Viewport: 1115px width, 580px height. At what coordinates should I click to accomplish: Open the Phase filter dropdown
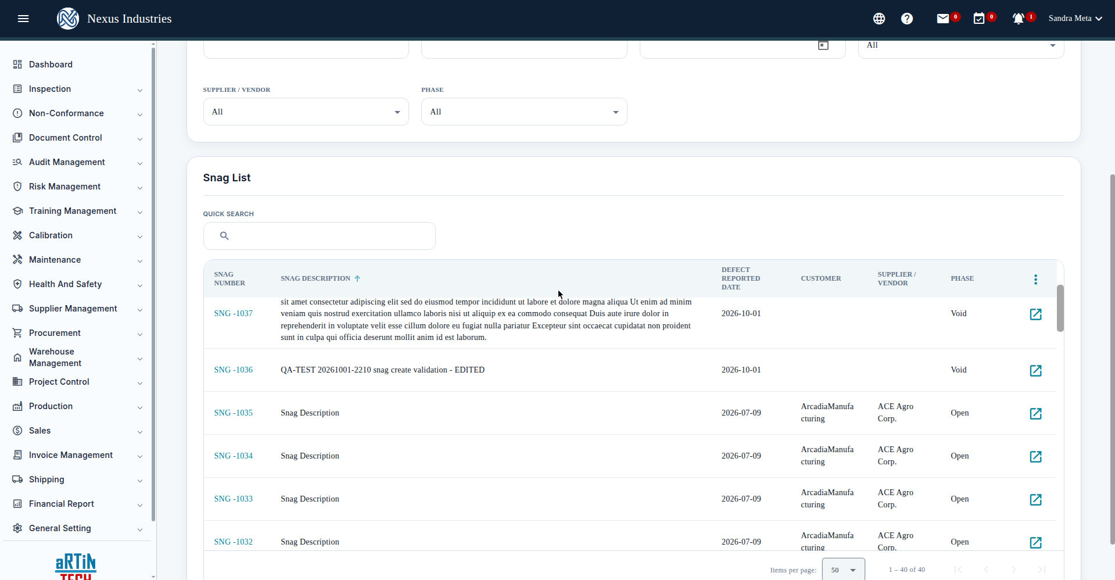point(524,112)
